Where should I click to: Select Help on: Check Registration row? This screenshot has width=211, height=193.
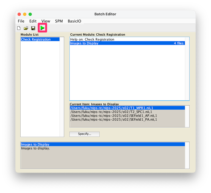pos(127,39)
